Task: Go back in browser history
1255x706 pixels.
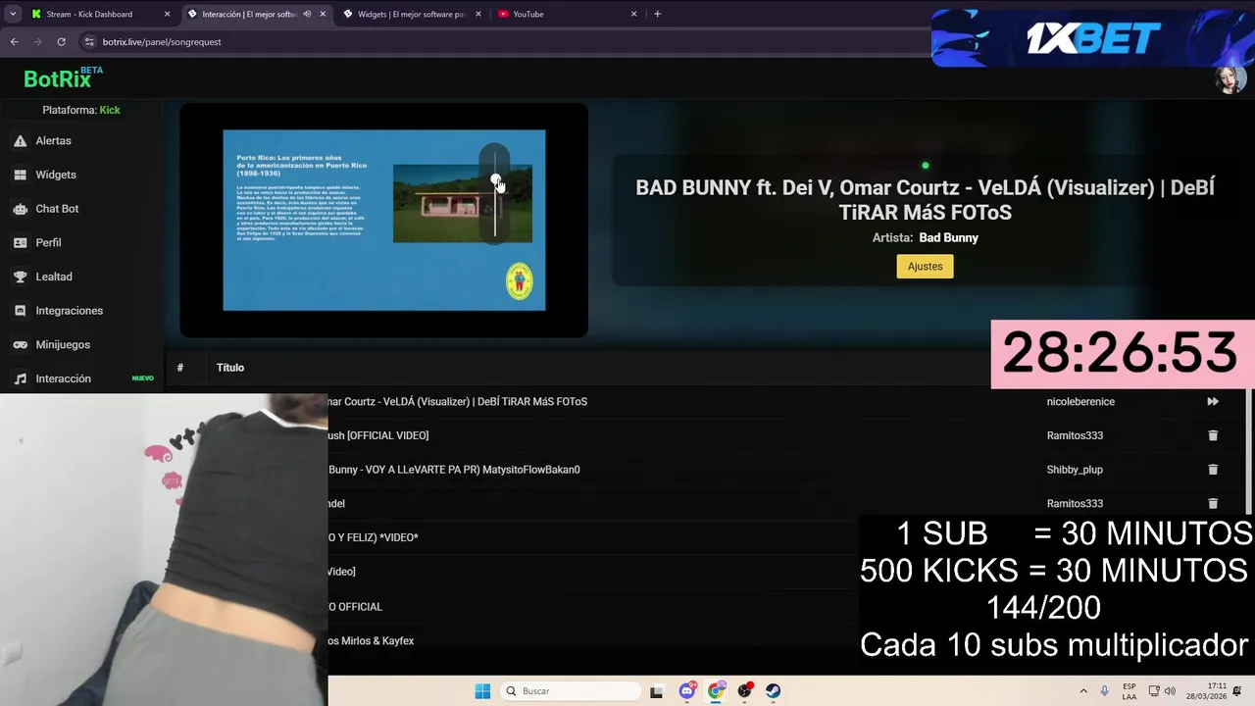Action: click(x=14, y=42)
